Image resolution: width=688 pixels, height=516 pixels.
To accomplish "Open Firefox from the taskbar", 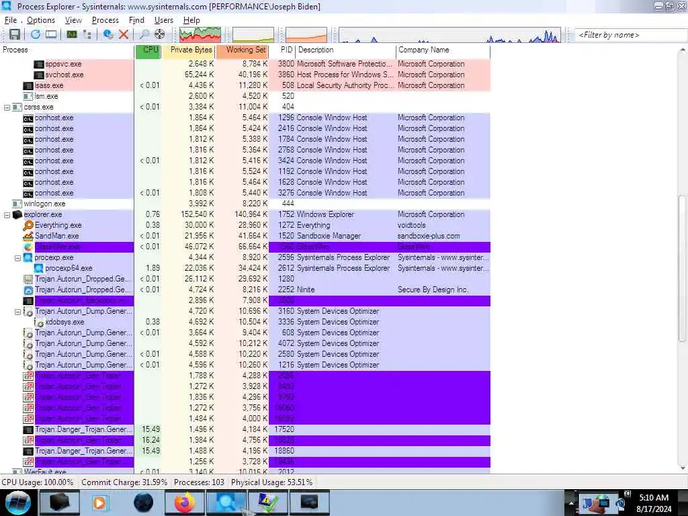I will [185, 502].
